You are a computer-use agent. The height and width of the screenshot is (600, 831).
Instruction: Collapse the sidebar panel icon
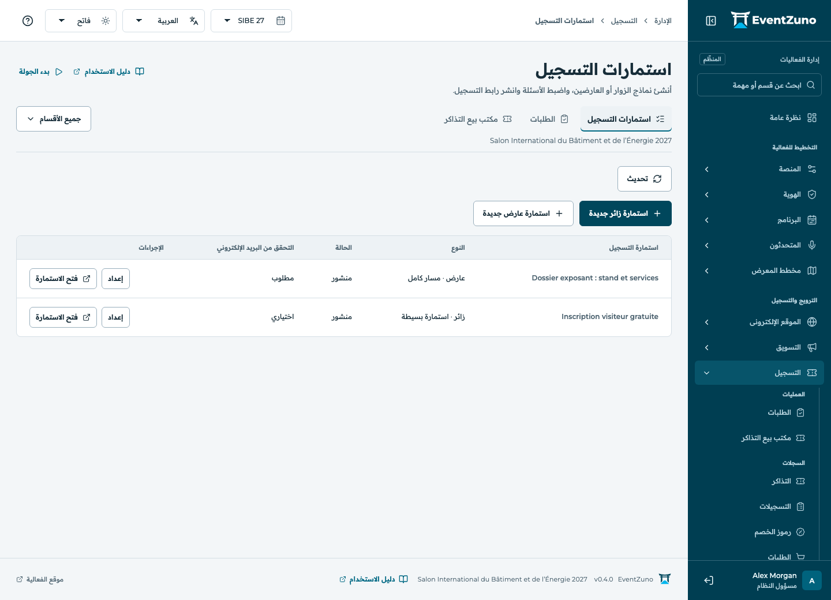pyautogui.click(x=711, y=21)
